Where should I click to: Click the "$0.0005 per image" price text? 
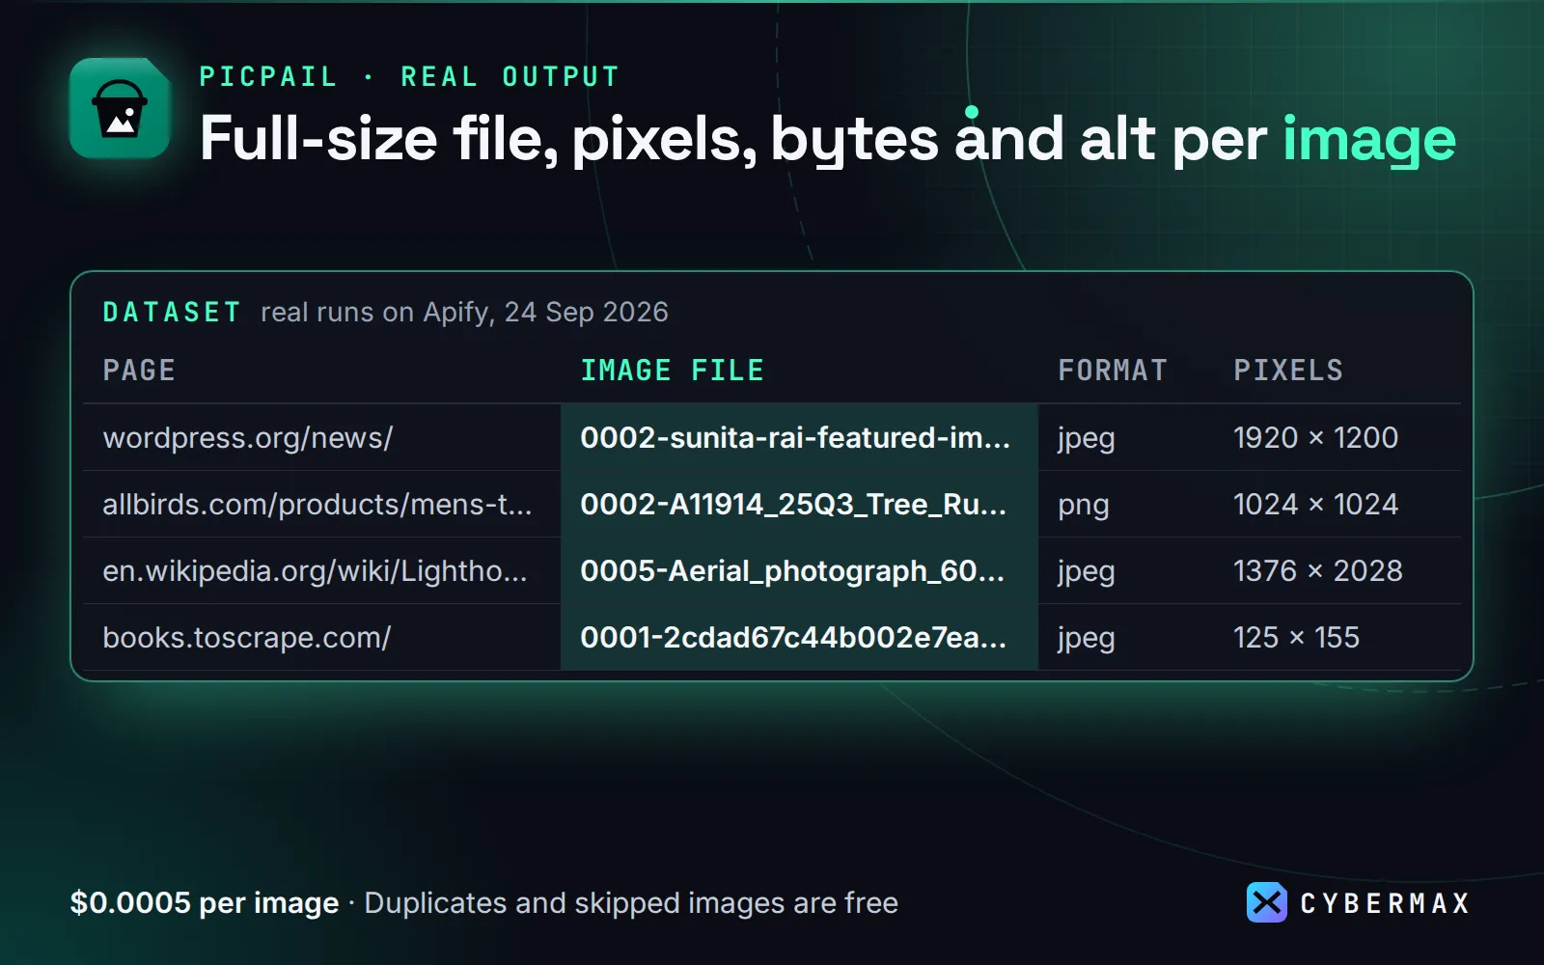[205, 903]
